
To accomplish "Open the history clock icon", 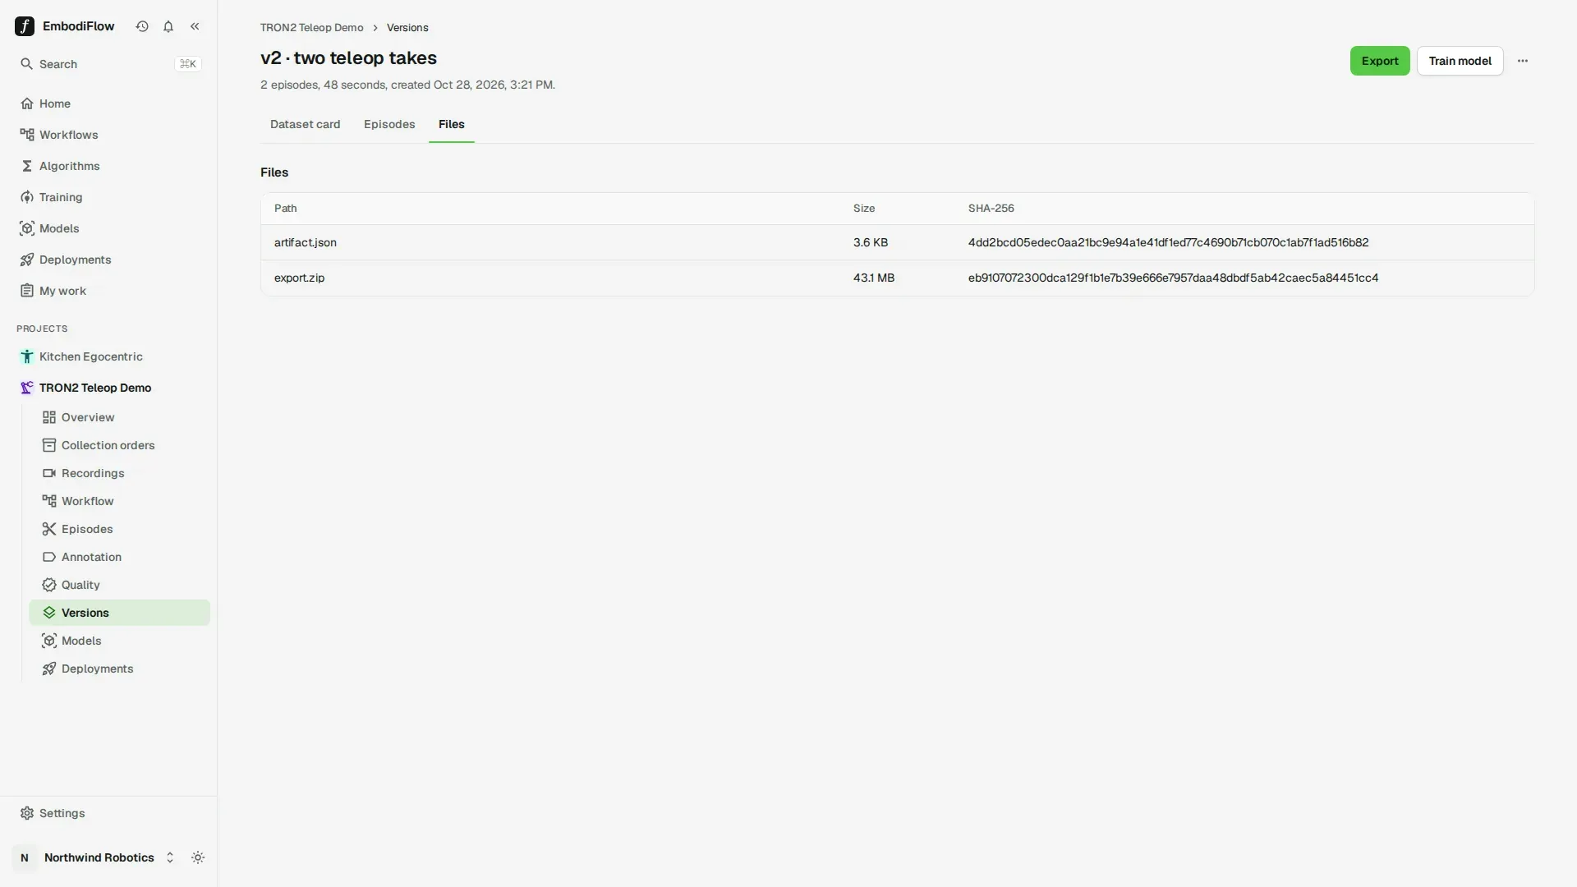I will point(142,26).
